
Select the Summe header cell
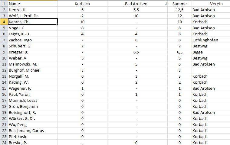(x=179, y=4)
